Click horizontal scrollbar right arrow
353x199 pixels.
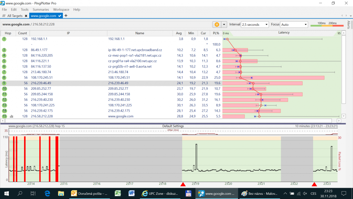coord(339,121)
